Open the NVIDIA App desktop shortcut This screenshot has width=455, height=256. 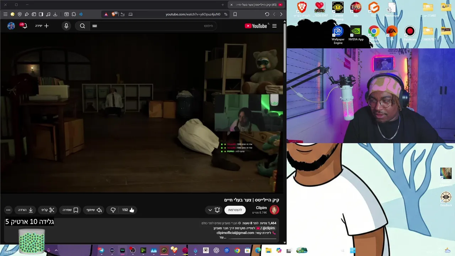point(356,34)
